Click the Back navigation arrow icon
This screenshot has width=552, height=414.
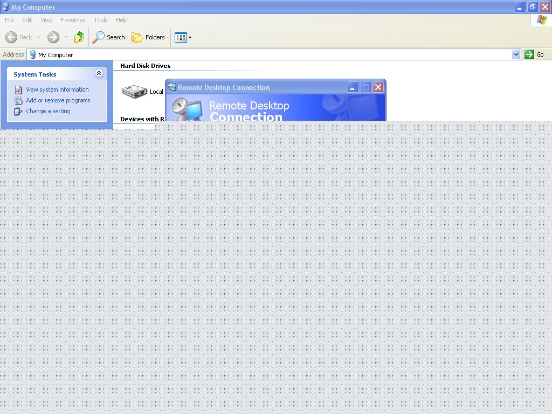(x=11, y=37)
